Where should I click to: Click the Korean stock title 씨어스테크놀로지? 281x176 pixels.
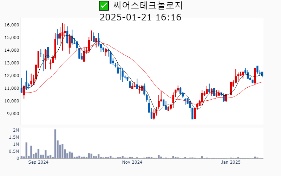148,6
